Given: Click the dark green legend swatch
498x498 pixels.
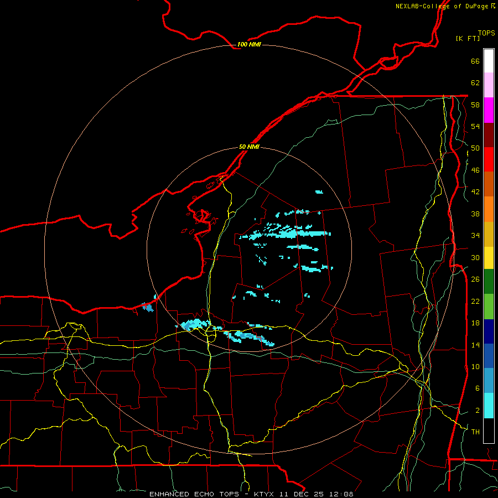Looking at the screenshot, I should 489,282.
